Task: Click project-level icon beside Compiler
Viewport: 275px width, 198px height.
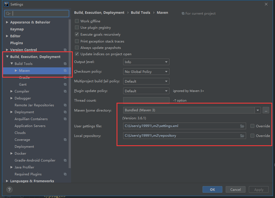Action: [65, 91]
